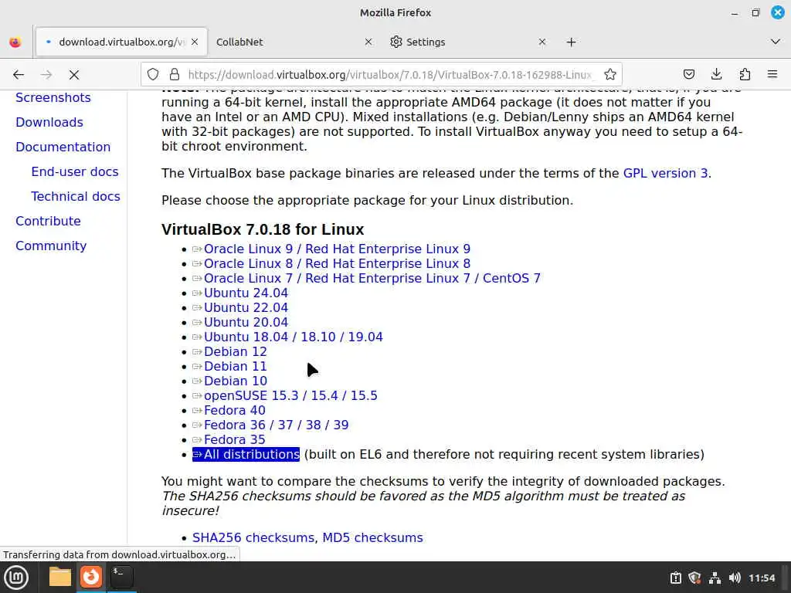Image resolution: width=791 pixels, height=593 pixels.
Task: Expand the list all tabs chevron
Action: coord(776,42)
